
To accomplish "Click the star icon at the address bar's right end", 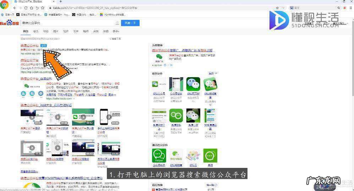I will coord(277,8).
